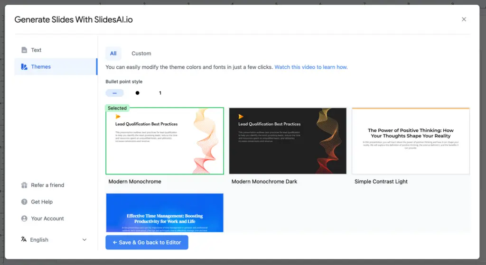The image size is (486, 265).
Task: Choose the round dot bullet style
Action: coord(137,93)
